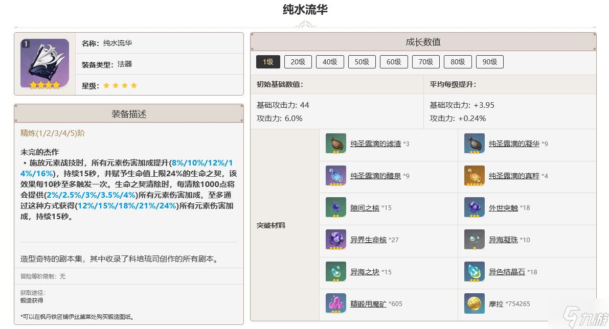
Task: Click the 纯圣露滴的真粹 material icon
Action: [x=474, y=176]
